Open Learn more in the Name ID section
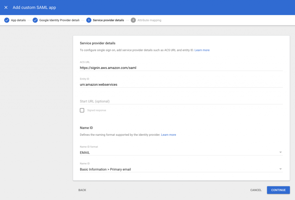 pos(169,135)
